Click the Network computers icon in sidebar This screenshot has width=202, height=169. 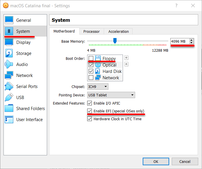(9, 75)
